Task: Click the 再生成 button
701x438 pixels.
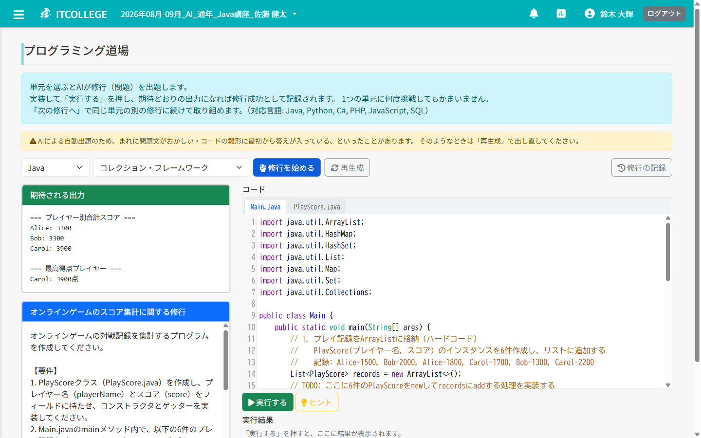Action: click(347, 167)
